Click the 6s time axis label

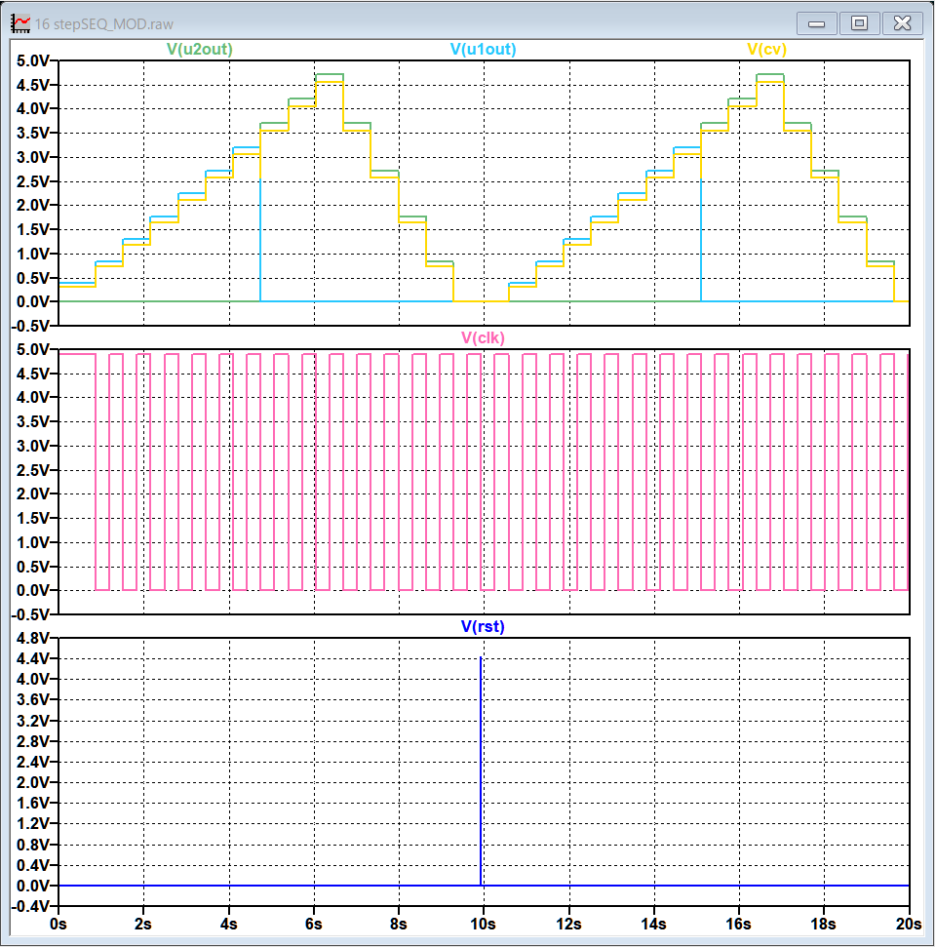[313, 924]
